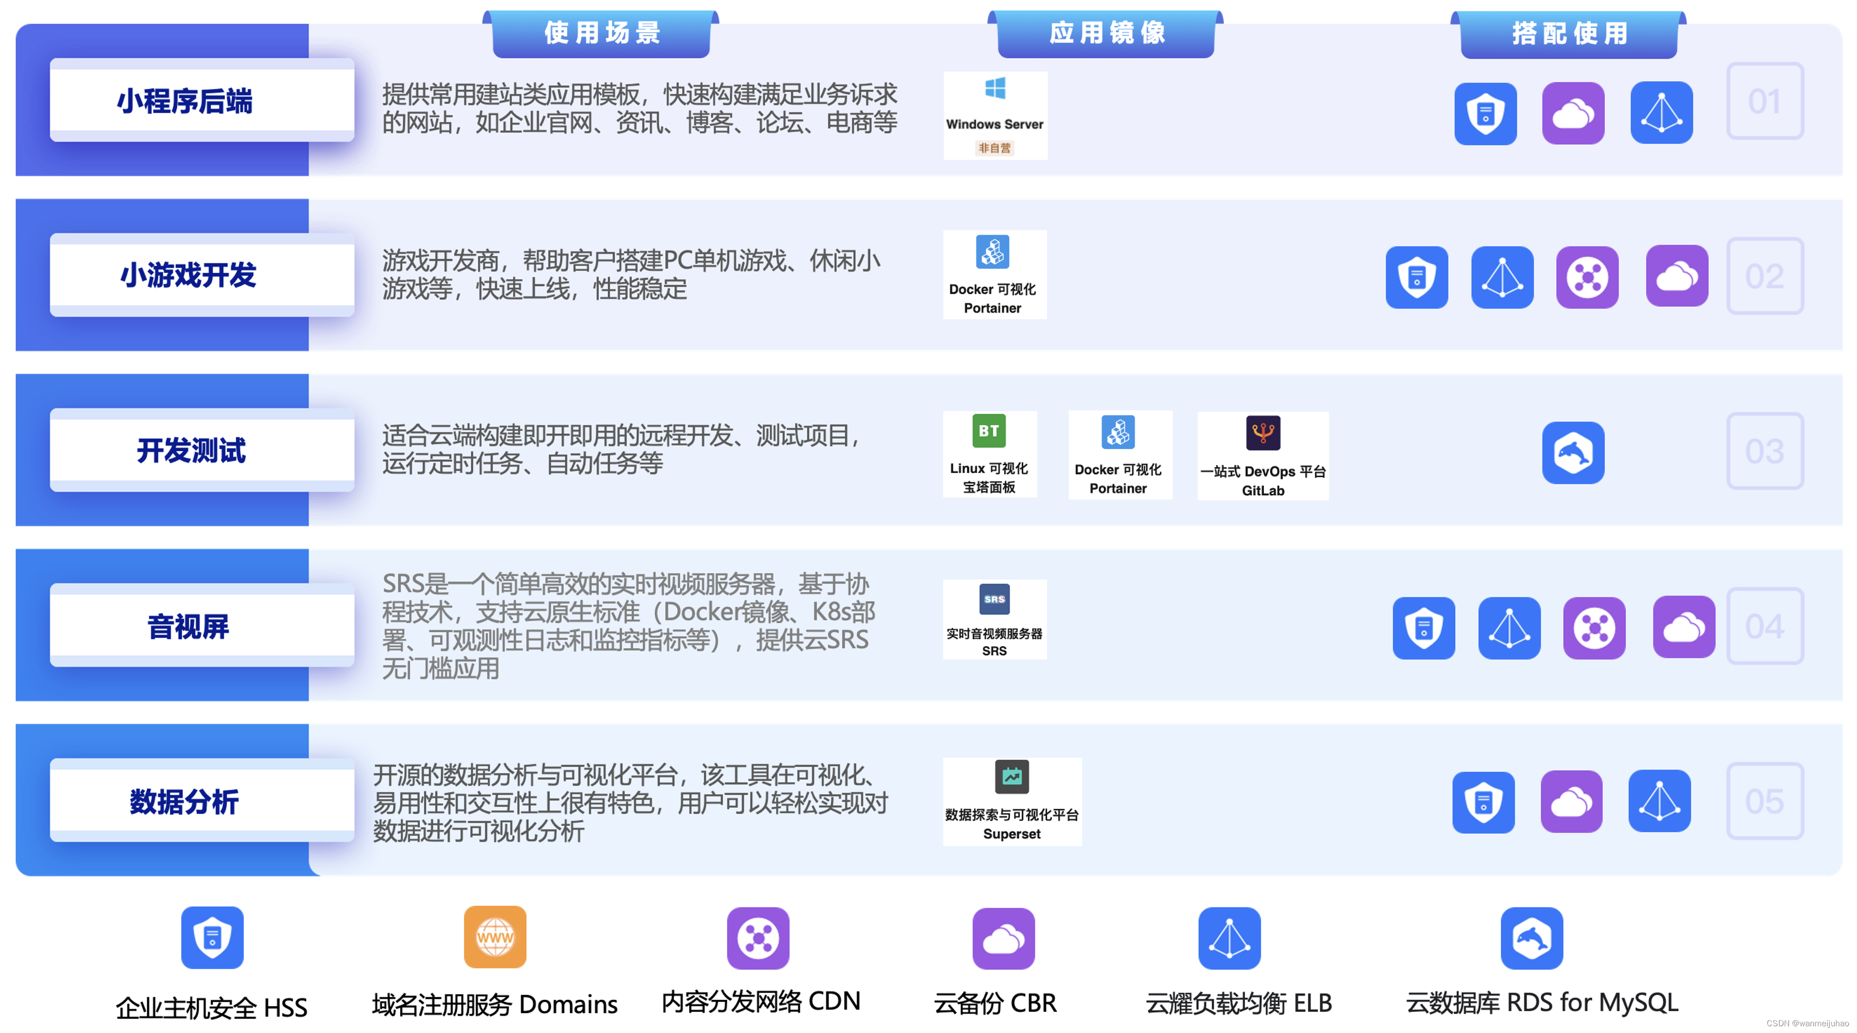Screen dimensions: 1857x1033
Task: Select the 使用场景 header tab
Action: (x=601, y=34)
